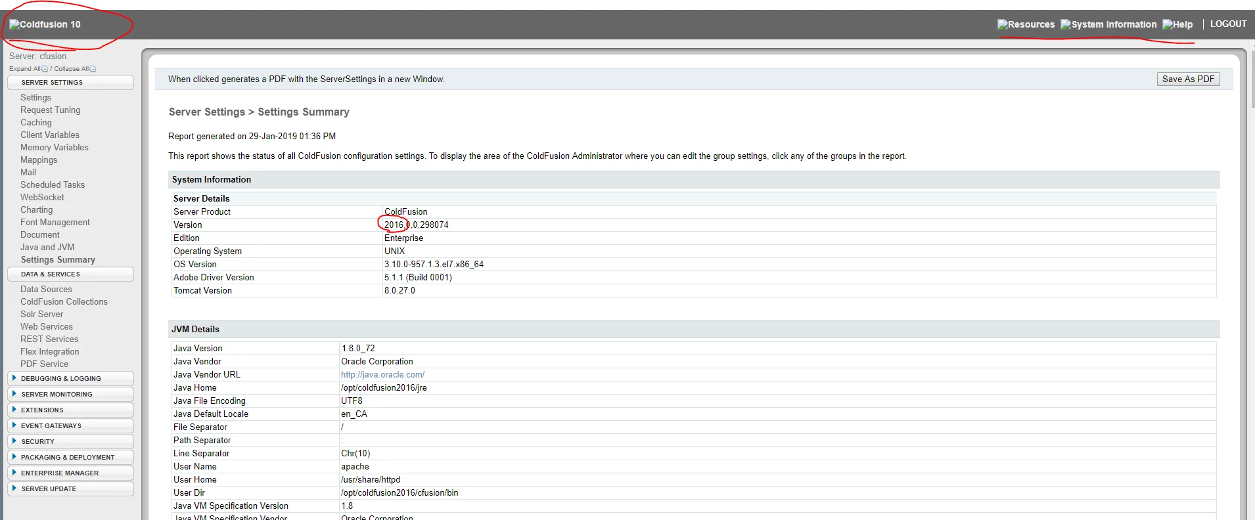Image resolution: width=1255 pixels, height=520 pixels.
Task: Collapse the SERVER SETTINGS section
Action: tap(70, 82)
